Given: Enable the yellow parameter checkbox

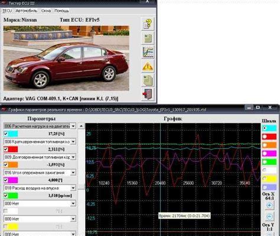Looking at the screenshot, I should 6,227.
